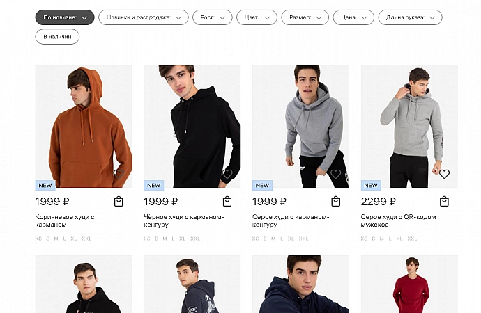Click bag icon beside the third 1999 ₽ price

(336, 202)
